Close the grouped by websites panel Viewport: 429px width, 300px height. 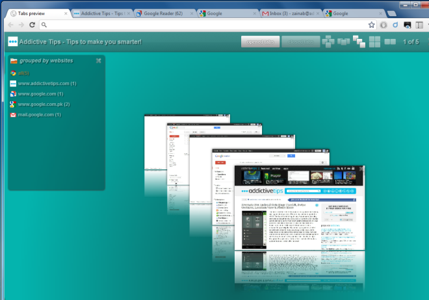coord(99,60)
